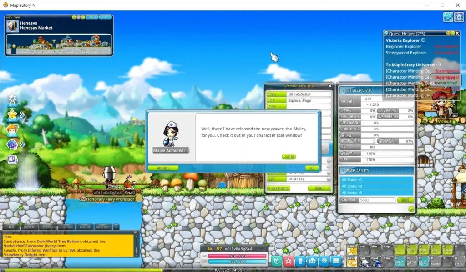This screenshot has height=272, width=466.
Task: Click the second mini map size button
Action: 78,18
